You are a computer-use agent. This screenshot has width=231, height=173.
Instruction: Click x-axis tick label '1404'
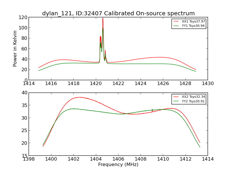[96, 159]
